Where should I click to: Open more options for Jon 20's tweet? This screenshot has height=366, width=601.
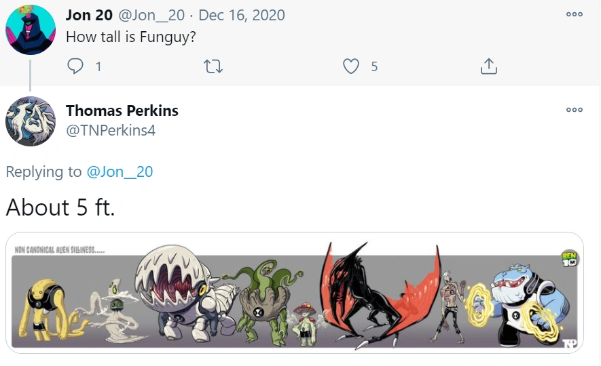click(574, 14)
